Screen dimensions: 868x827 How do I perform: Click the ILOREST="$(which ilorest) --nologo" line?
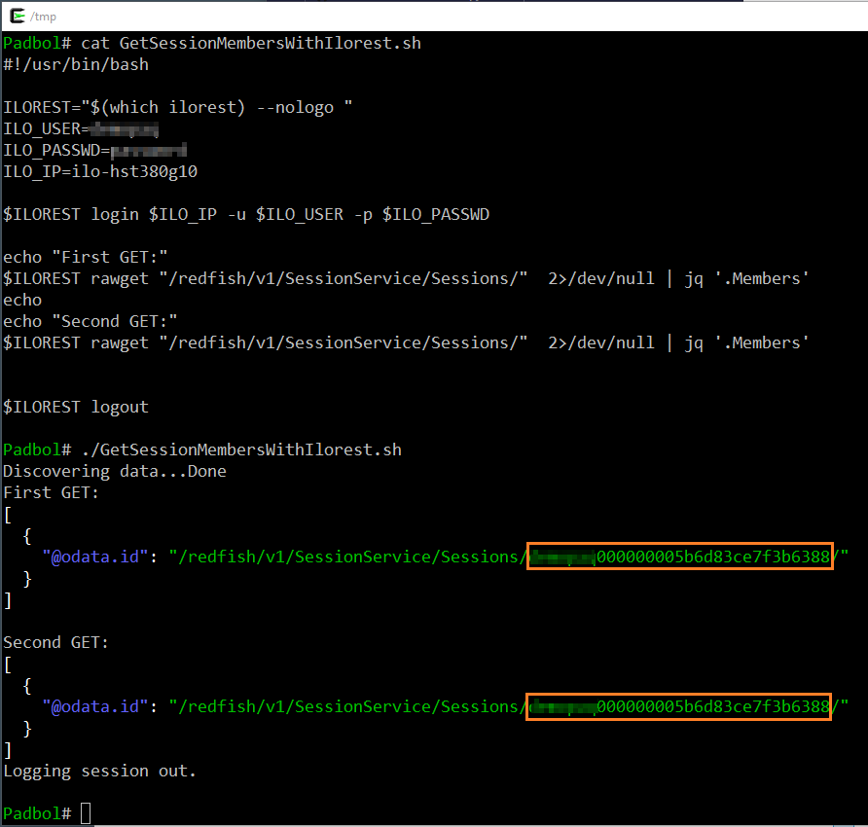pyautogui.click(x=178, y=107)
